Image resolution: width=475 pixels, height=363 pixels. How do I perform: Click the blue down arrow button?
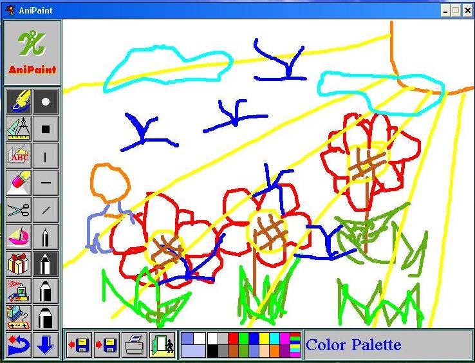click(46, 344)
